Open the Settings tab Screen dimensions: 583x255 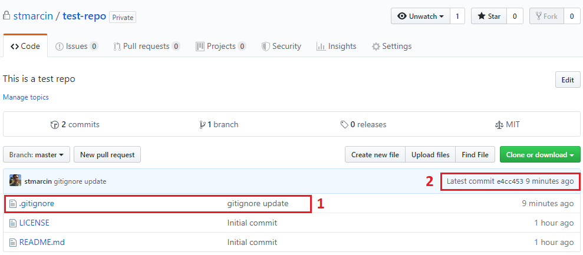[391, 47]
